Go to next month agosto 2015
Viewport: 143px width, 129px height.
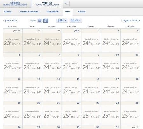(131, 21)
